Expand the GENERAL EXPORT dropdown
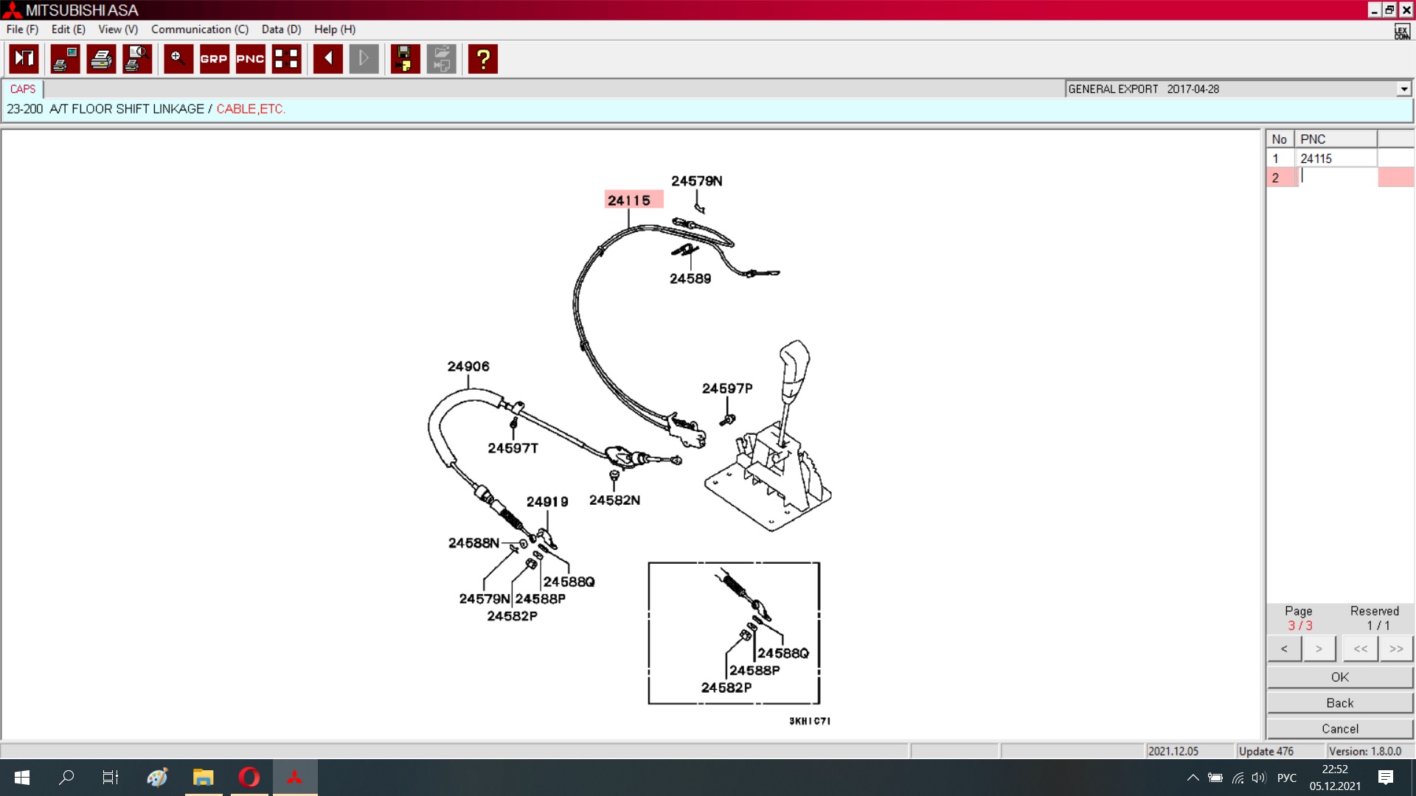1416x796 pixels. (1403, 89)
